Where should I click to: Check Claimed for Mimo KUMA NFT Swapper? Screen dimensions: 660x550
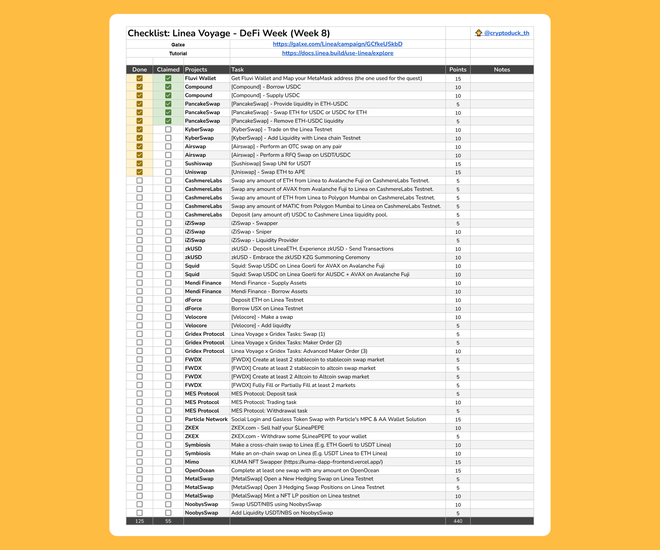coord(168,462)
